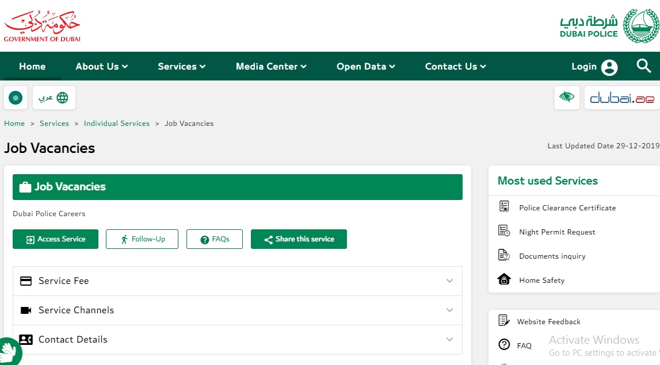The width and height of the screenshot is (660, 365).
Task: Click the Contact Details row label
Action: [x=73, y=340]
